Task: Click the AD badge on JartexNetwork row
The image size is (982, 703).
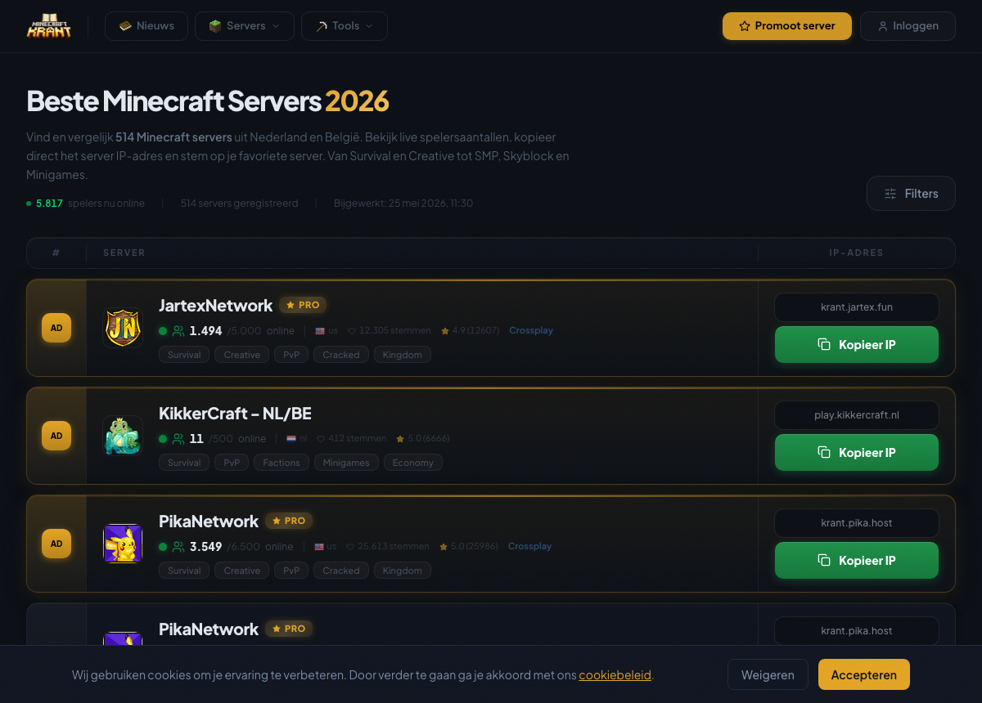Action: [x=56, y=328]
